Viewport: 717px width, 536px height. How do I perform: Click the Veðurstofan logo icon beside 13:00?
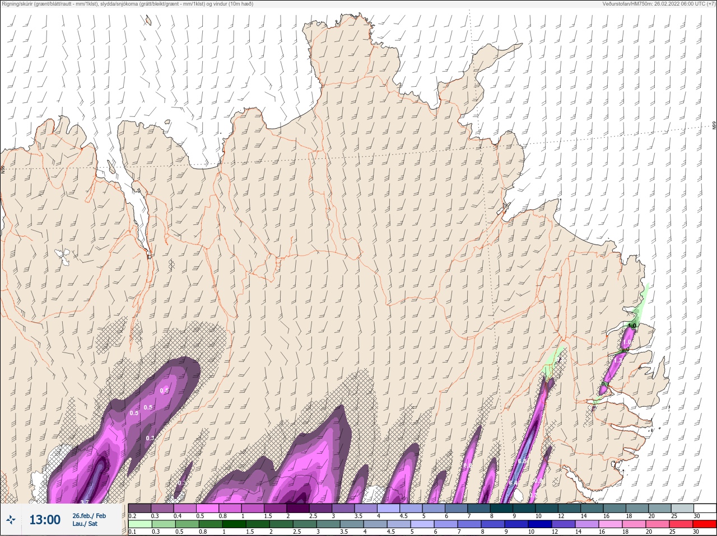pyautogui.click(x=11, y=520)
